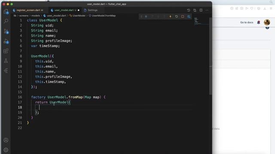Open the Manage gear menu
The width and height of the screenshot is (275, 154).
point(6,150)
